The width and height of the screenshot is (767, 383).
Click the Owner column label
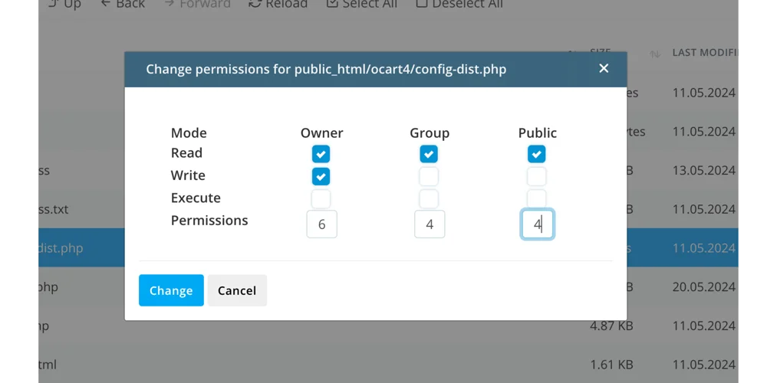(x=322, y=133)
